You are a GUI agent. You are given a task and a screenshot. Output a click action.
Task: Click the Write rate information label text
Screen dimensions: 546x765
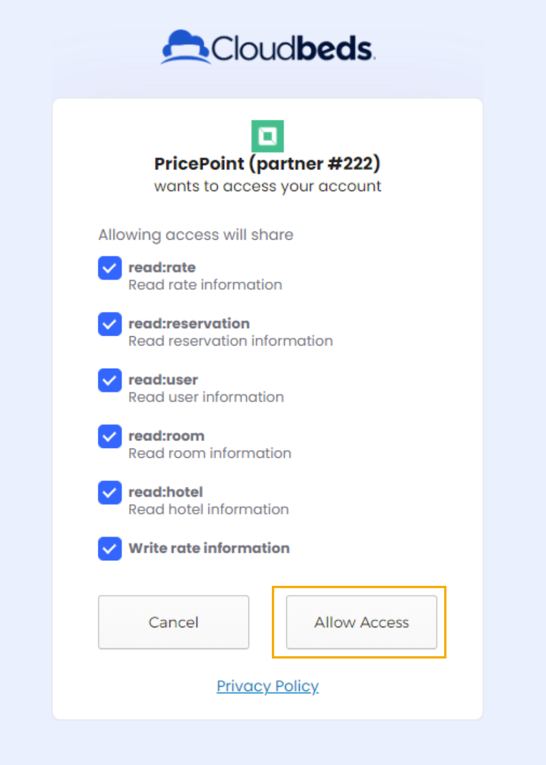click(x=209, y=548)
